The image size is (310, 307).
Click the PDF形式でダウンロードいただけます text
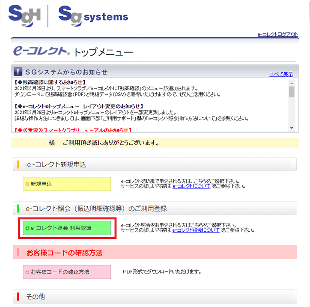click(x=162, y=272)
